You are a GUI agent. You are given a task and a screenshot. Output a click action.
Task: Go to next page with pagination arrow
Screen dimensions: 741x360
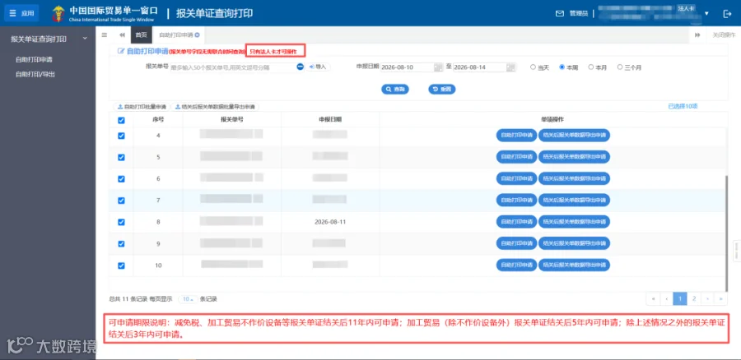[x=707, y=298]
